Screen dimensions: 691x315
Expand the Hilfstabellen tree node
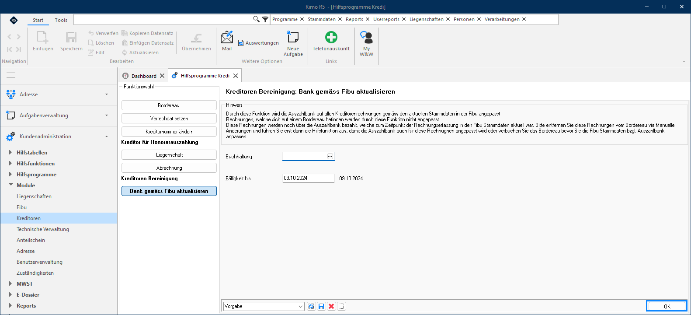(x=10, y=153)
